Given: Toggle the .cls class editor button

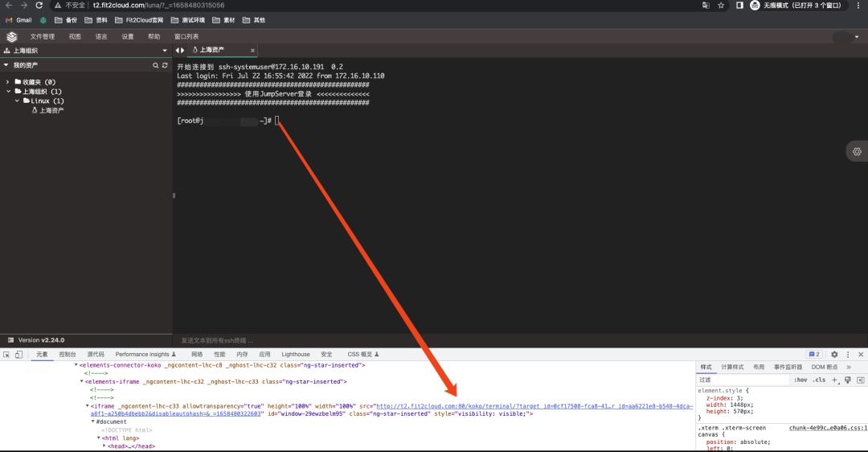Looking at the screenshot, I should pos(819,380).
